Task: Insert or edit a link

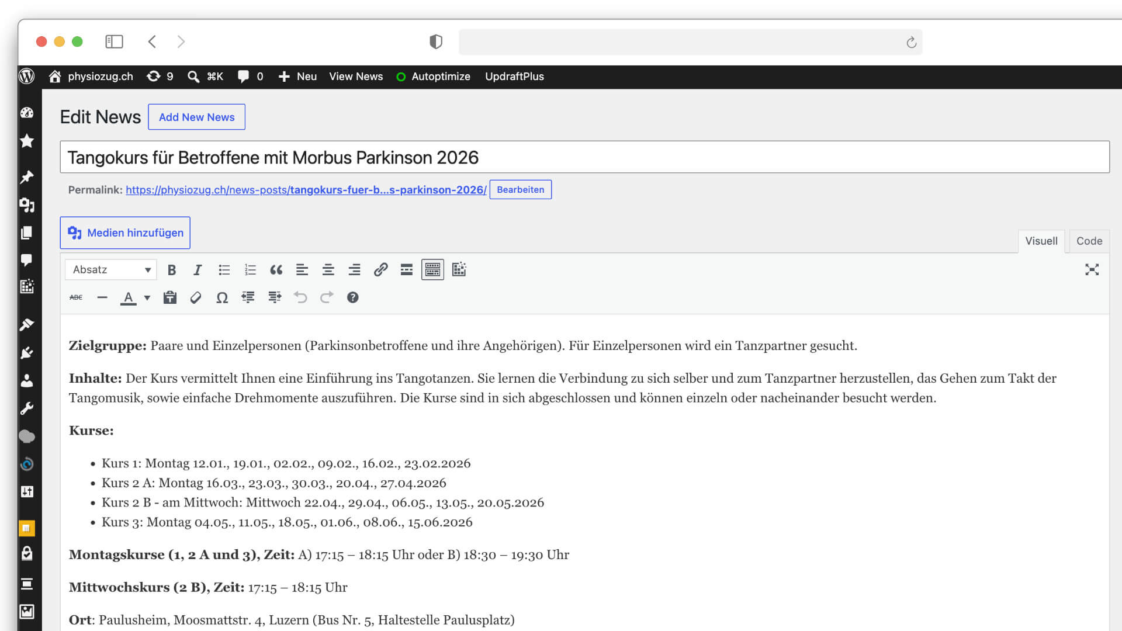Action: point(380,270)
